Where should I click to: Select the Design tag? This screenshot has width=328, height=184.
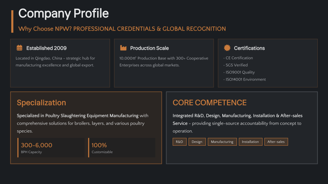pos(197,142)
